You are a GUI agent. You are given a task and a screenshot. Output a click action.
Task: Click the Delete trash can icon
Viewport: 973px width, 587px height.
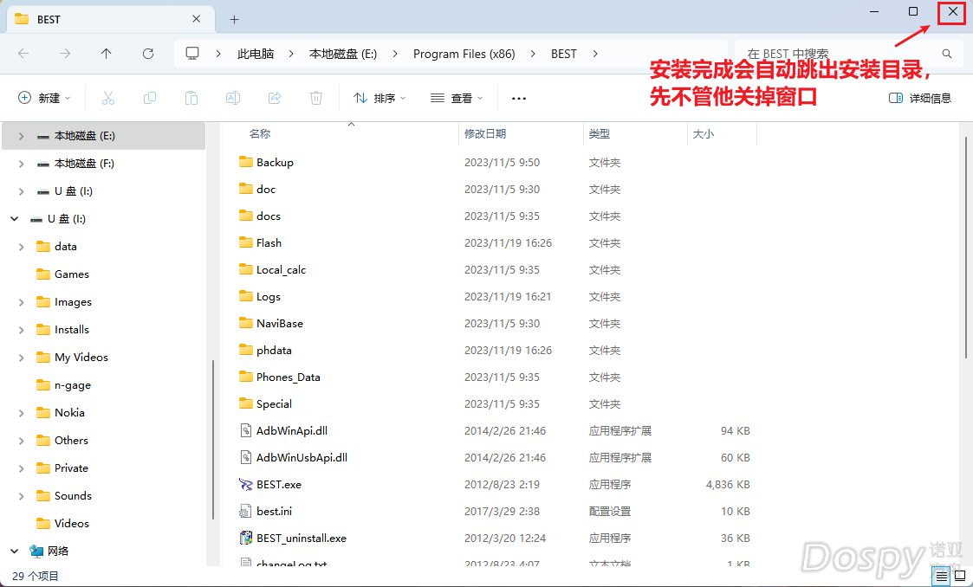pos(316,98)
